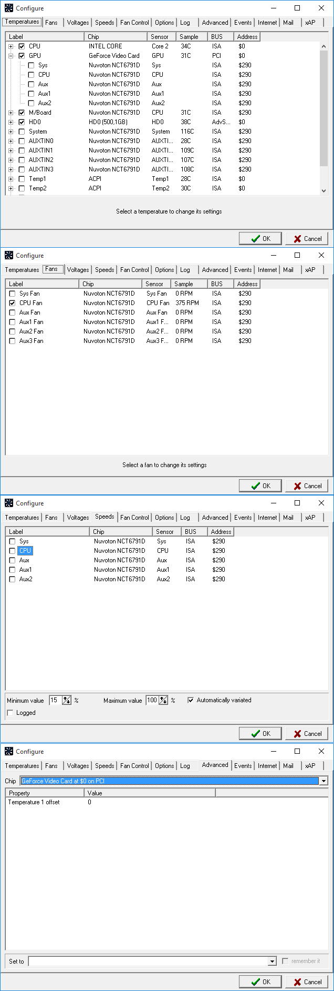334x991 pixels.
Task: Collapse the GPU tree node
Action: (x=11, y=56)
